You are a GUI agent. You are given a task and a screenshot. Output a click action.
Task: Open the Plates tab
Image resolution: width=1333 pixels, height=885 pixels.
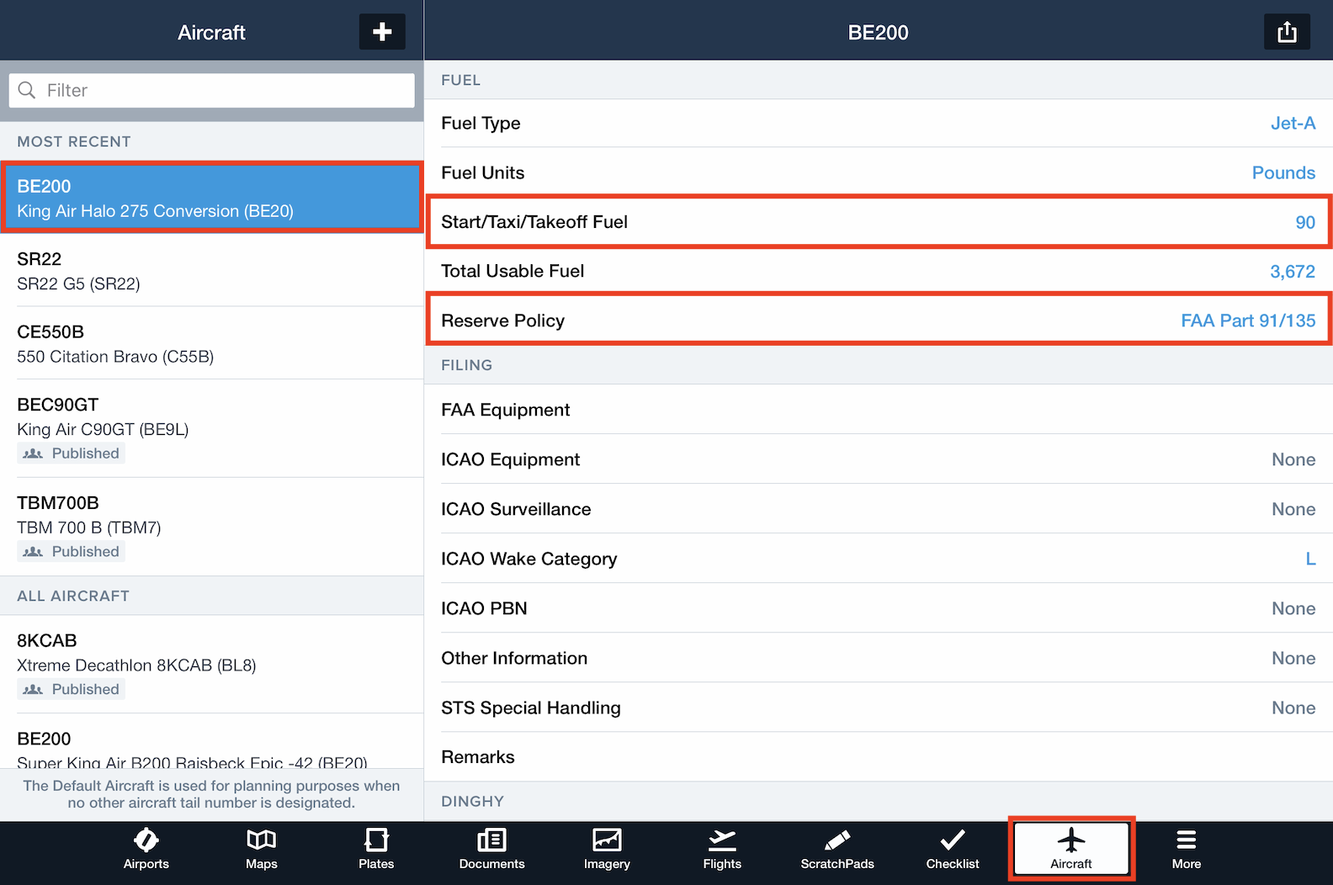click(x=376, y=850)
